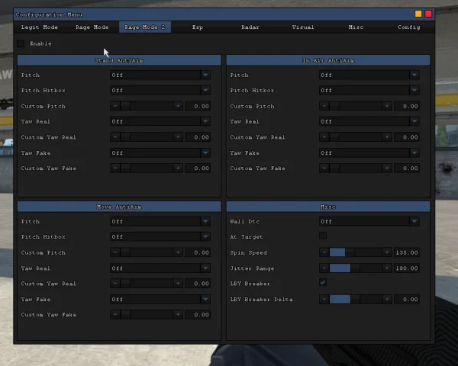458x366 pixels.
Task: Click the LBY Breaker Delta value field
Action: tap(407, 299)
